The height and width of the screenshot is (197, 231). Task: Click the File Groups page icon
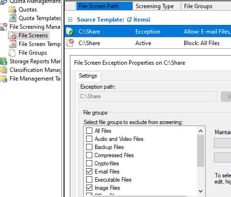click(x=12, y=53)
